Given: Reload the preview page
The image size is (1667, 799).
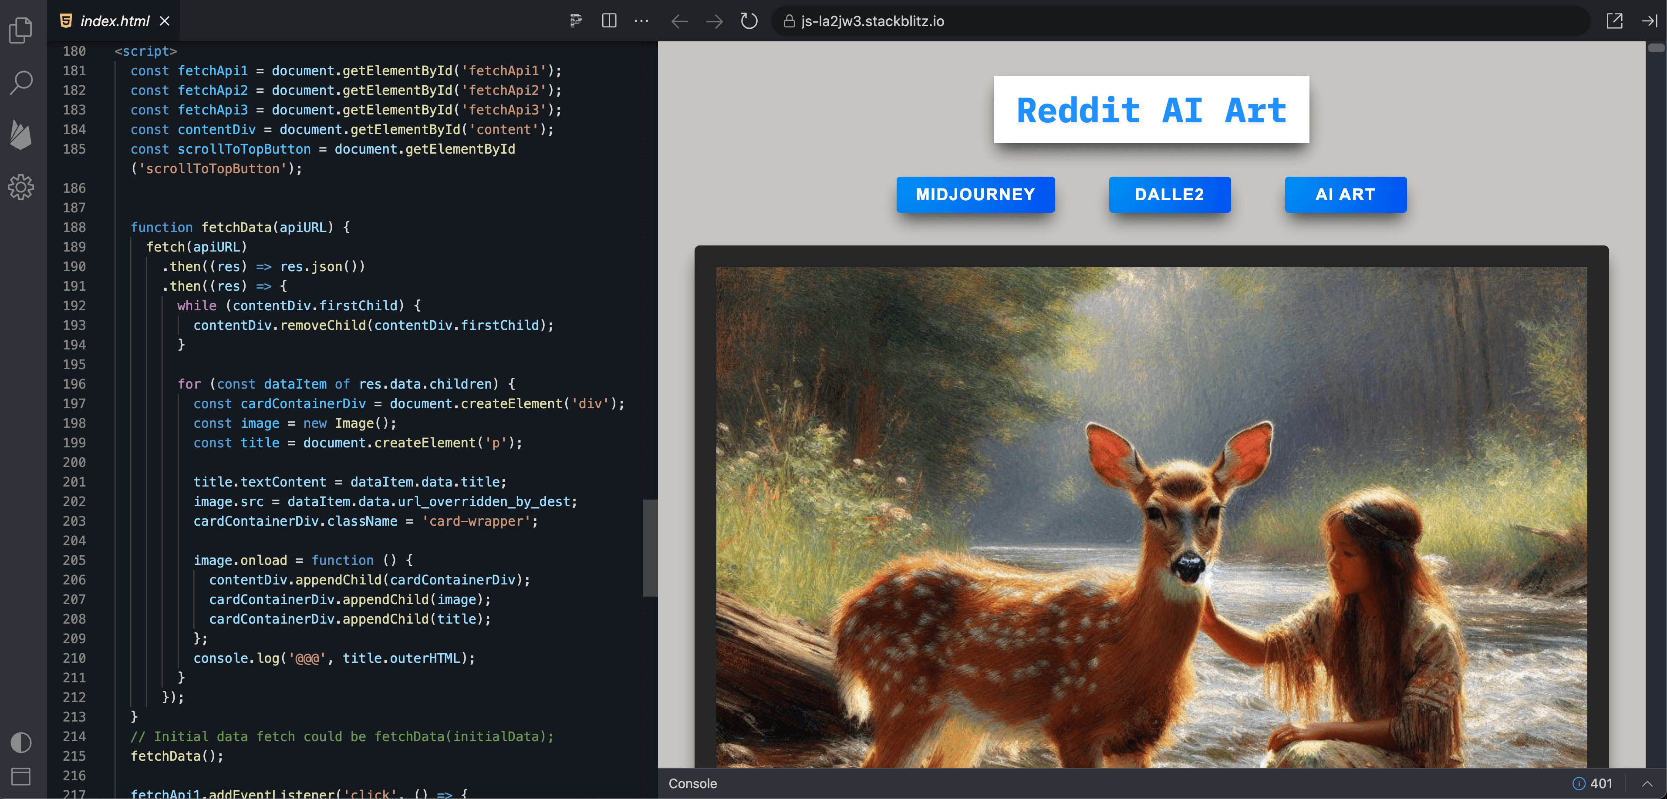Looking at the screenshot, I should click(x=749, y=21).
